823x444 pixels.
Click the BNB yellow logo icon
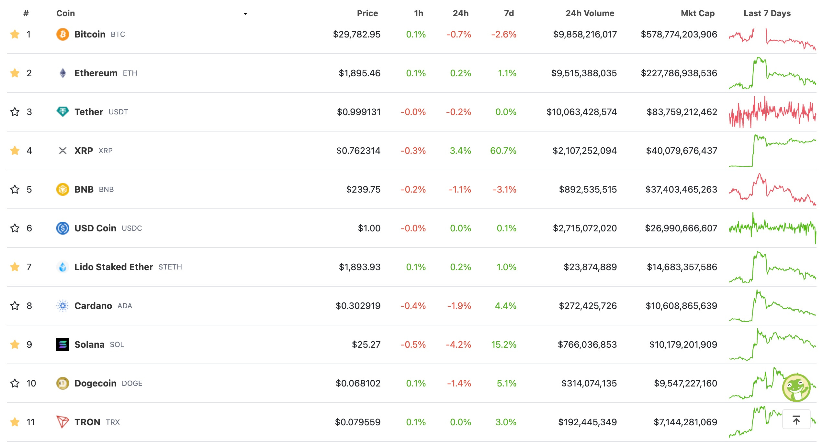click(63, 189)
